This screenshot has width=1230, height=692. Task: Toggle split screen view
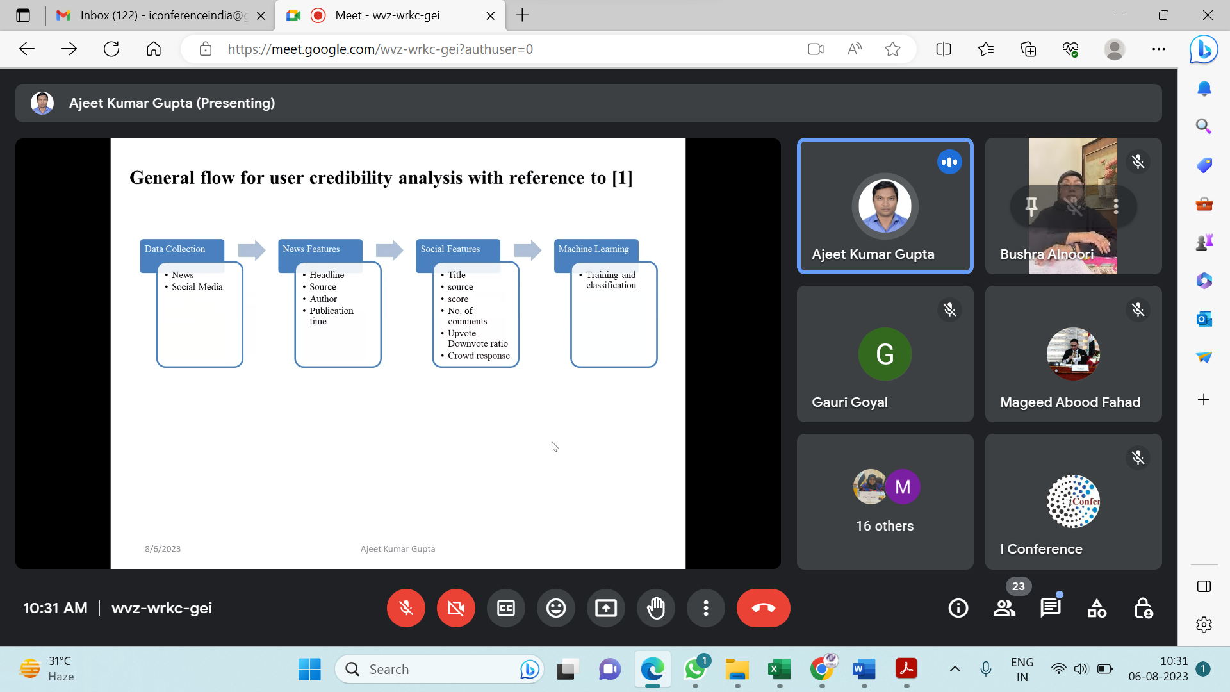tap(944, 49)
